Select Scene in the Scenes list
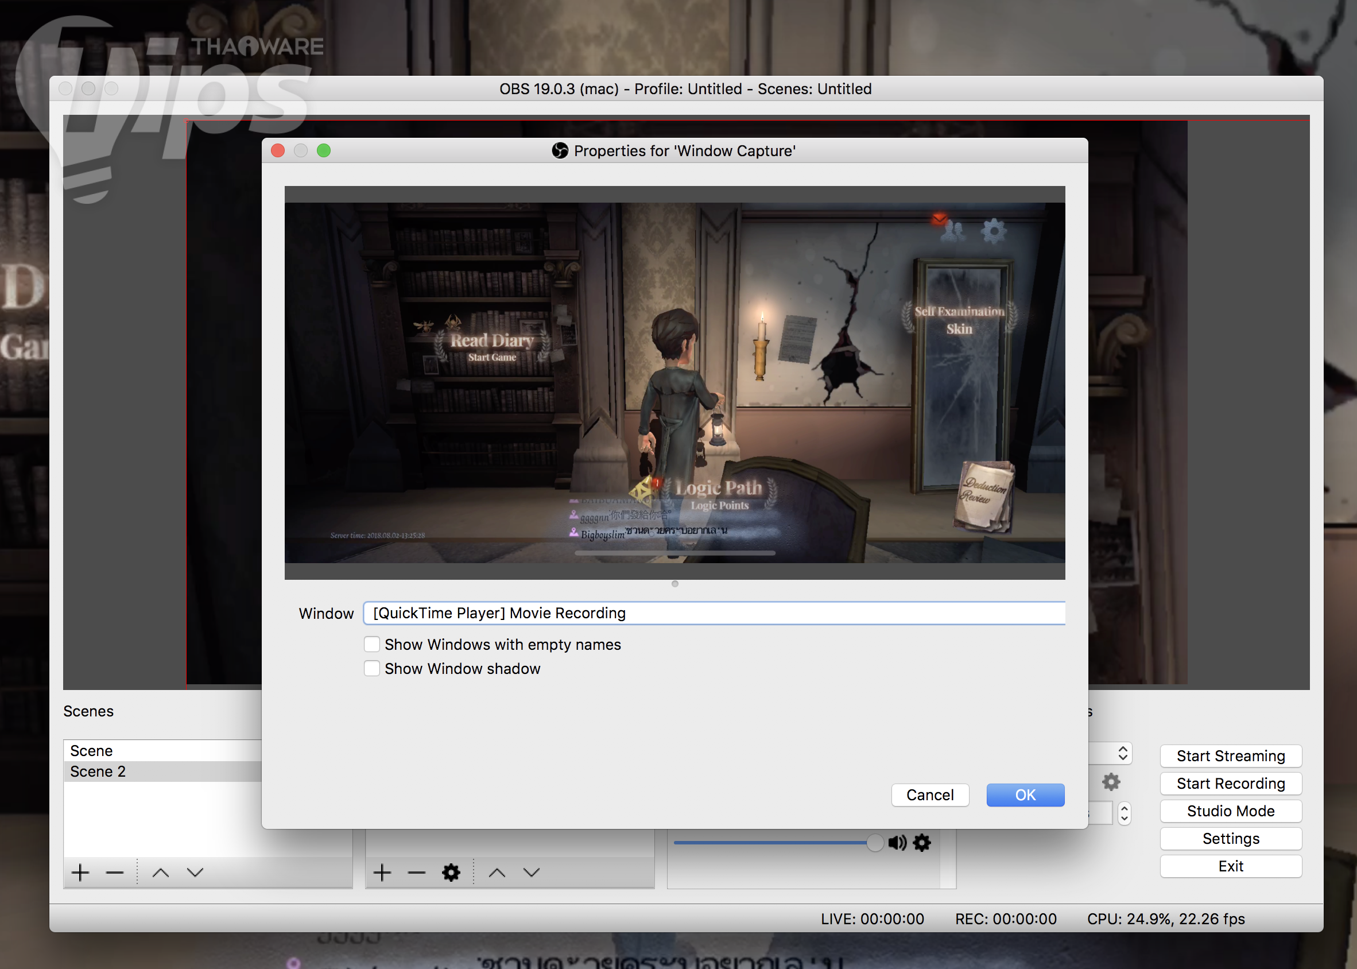1357x969 pixels. point(92,751)
